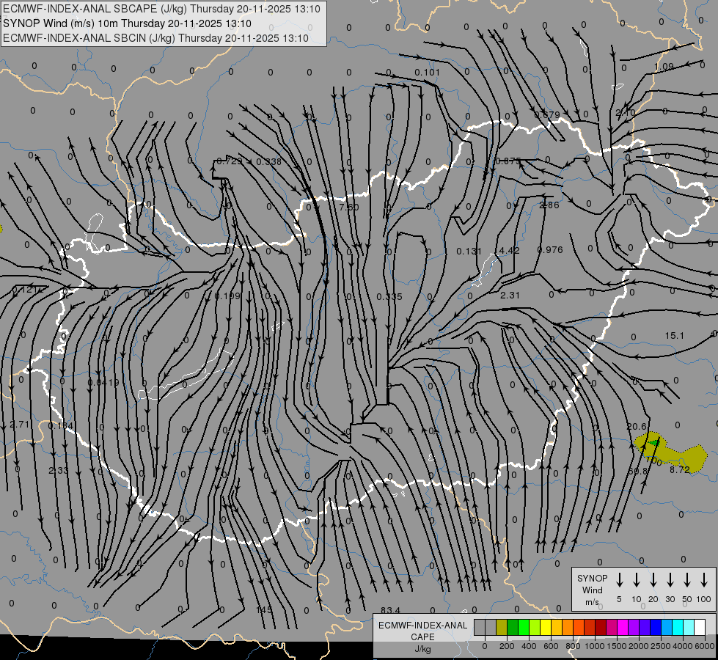Click the 8.72 value on the map
This screenshot has width=718, height=660.
[x=680, y=470]
